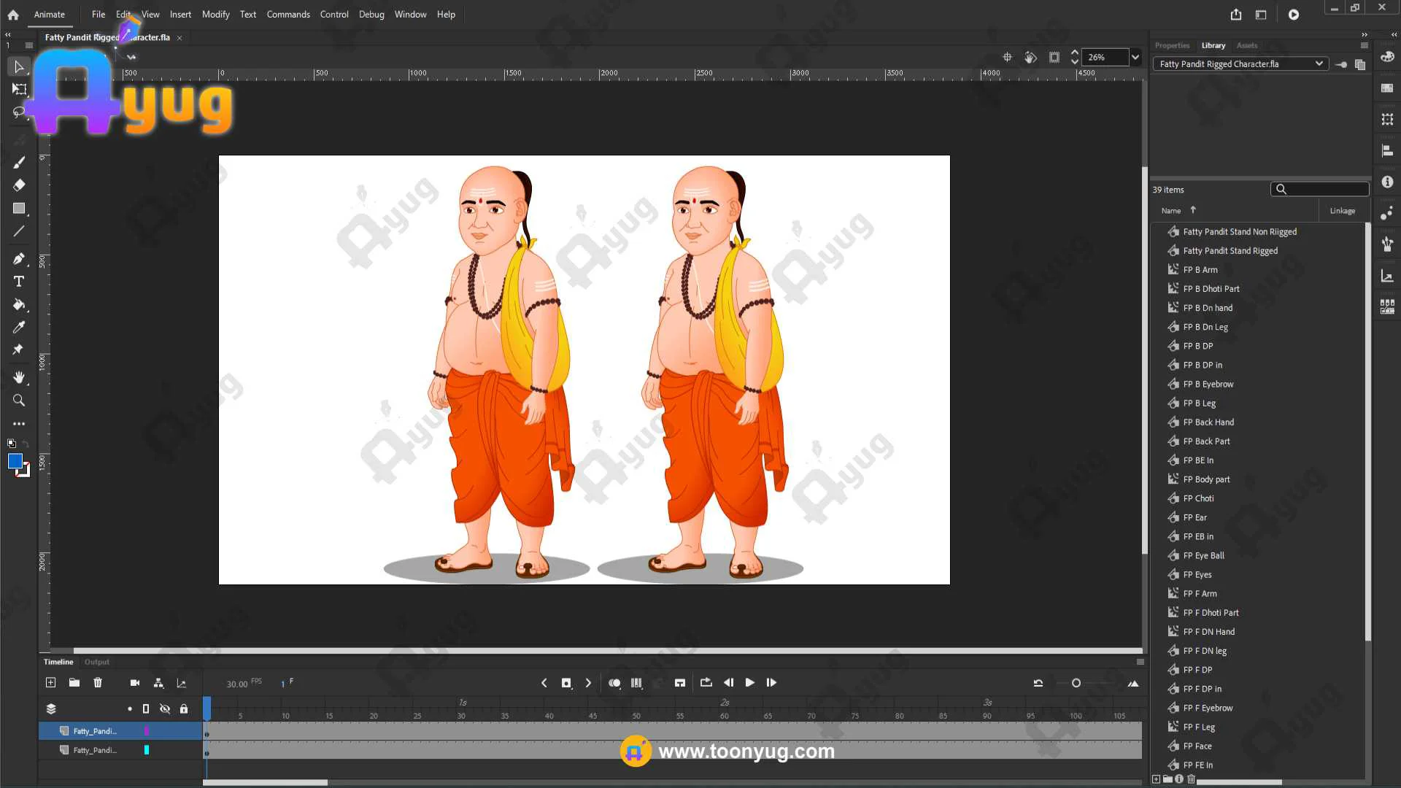Add a camera layer in the timeline
Screen dimensions: 1401x788
click(135, 683)
